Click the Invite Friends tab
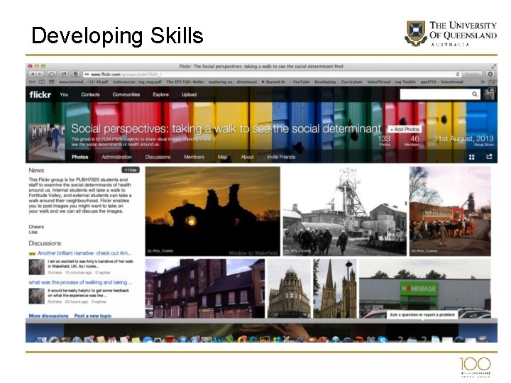This screenshot has width=511, height=383. [281, 157]
